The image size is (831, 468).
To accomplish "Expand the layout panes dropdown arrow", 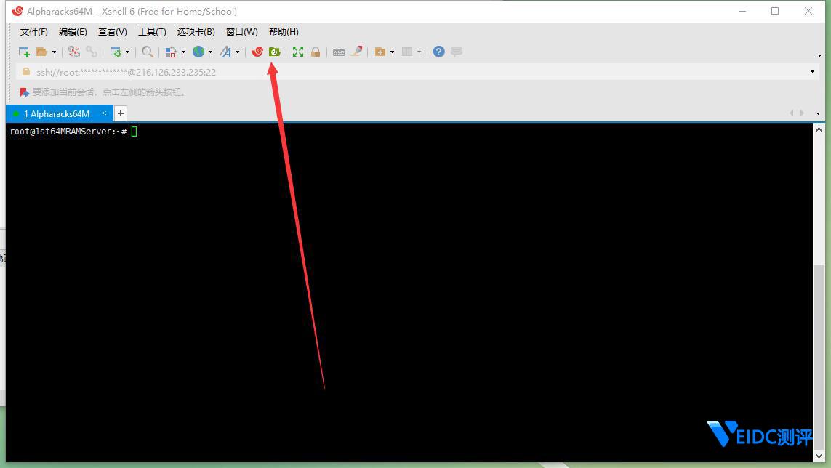I will [x=419, y=52].
